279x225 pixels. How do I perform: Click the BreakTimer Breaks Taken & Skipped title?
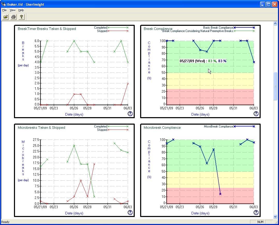(x=47, y=29)
